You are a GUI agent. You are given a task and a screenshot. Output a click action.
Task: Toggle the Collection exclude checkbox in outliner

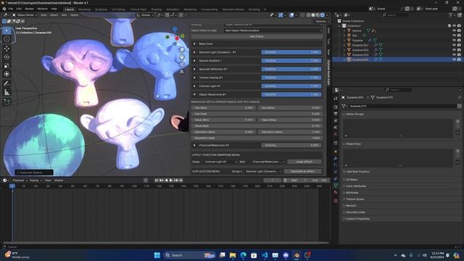pyautogui.click(x=449, y=26)
